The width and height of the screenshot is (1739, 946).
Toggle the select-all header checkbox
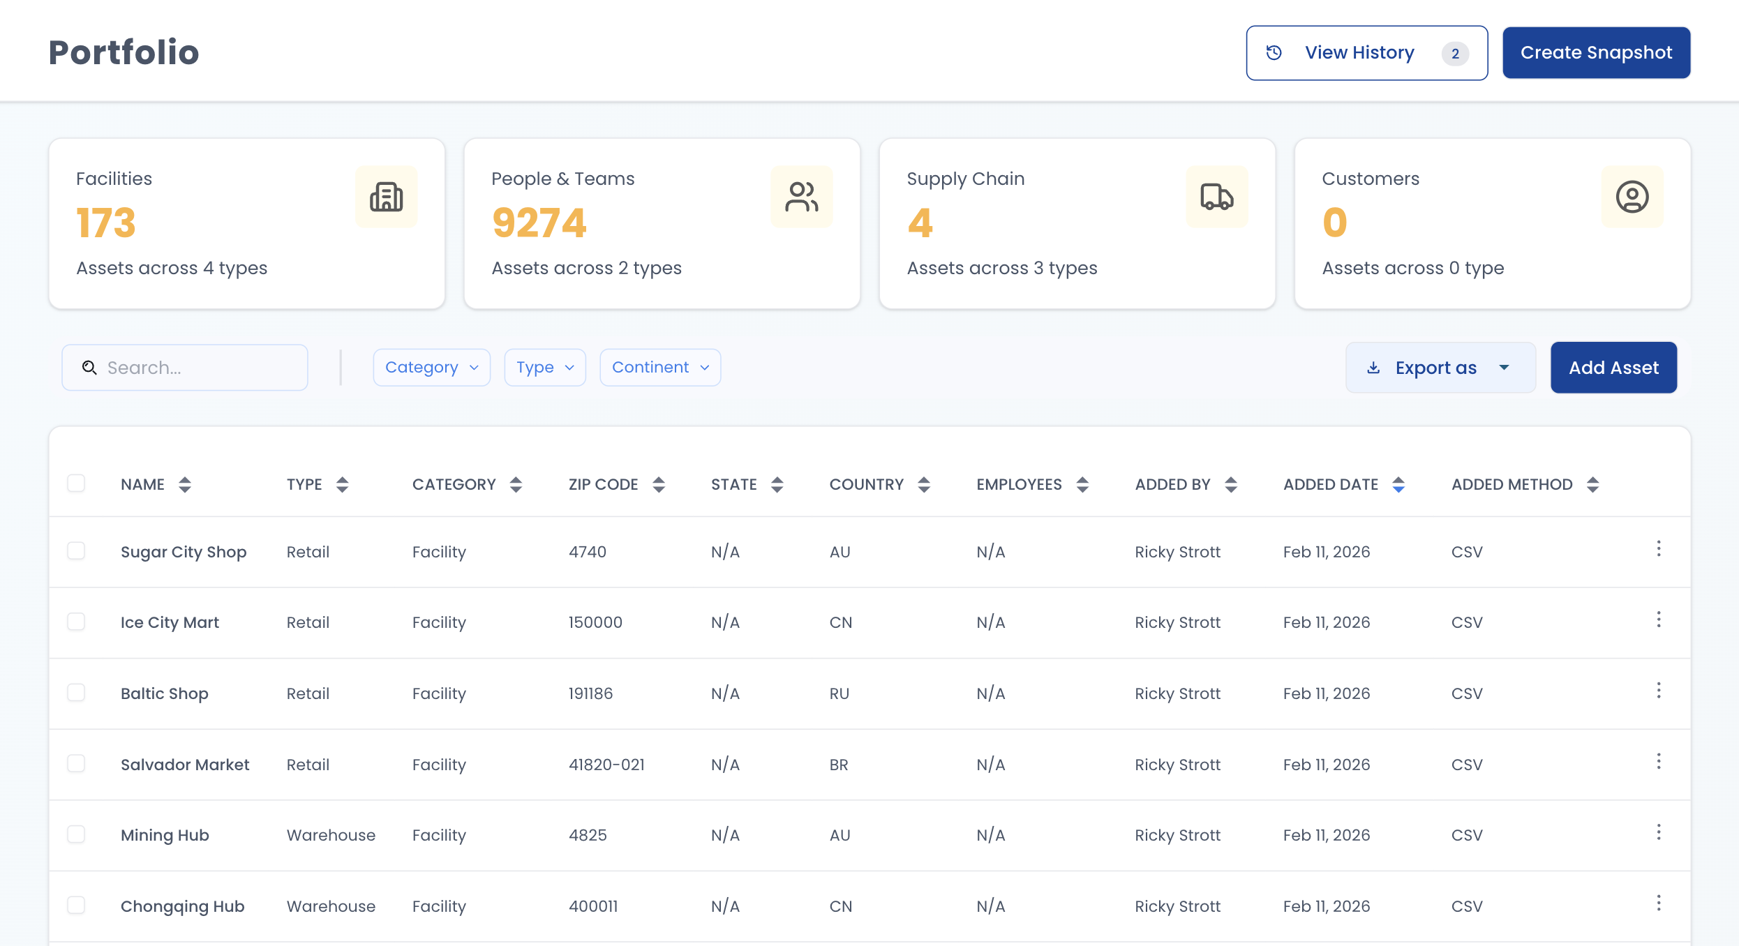pyautogui.click(x=76, y=483)
